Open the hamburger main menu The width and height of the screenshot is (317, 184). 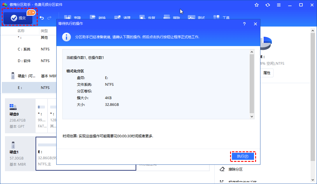[279, 5]
